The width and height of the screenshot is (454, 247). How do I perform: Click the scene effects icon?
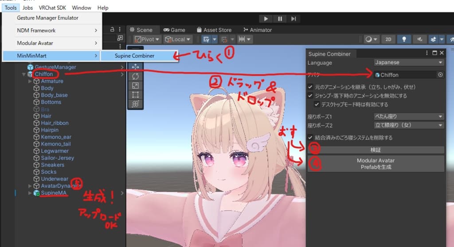click(433, 39)
